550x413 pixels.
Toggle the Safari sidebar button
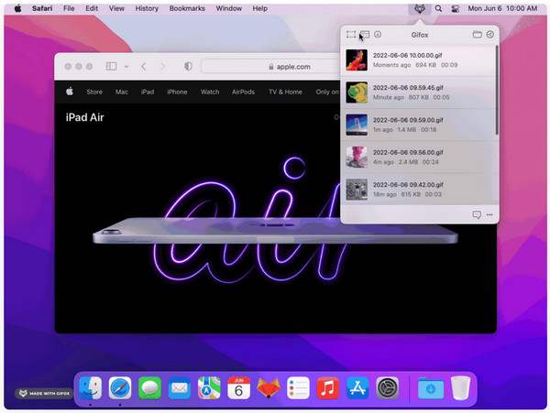tap(111, 66)
